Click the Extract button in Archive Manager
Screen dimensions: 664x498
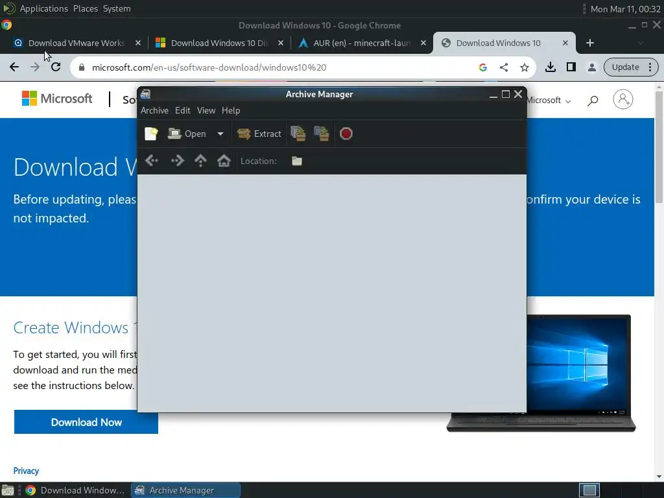click(x=259, y=134)
